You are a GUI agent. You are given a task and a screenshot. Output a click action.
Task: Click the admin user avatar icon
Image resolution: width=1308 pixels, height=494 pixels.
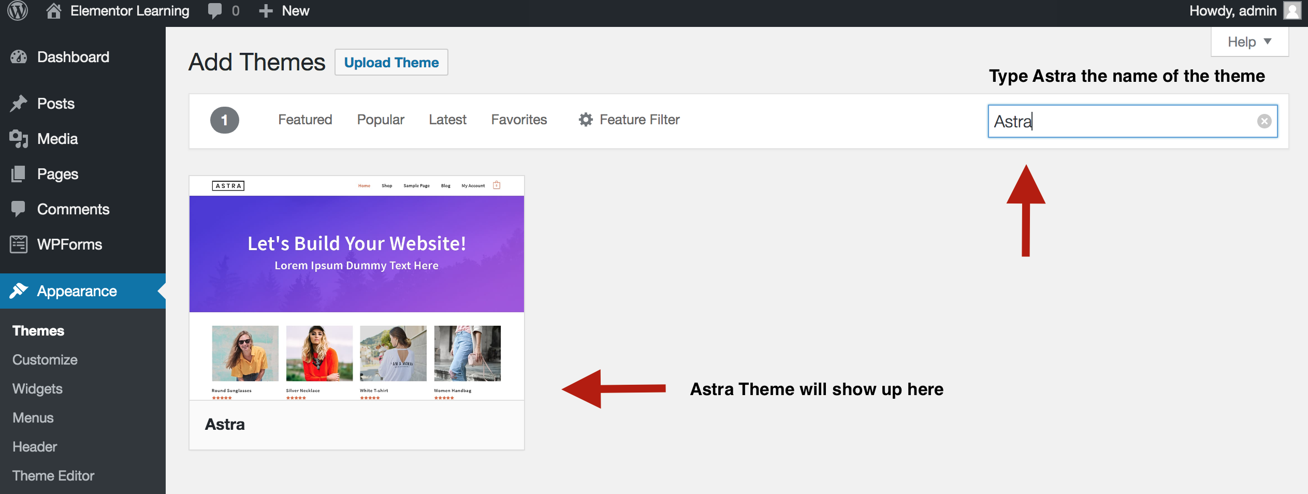pos(1292,11)
